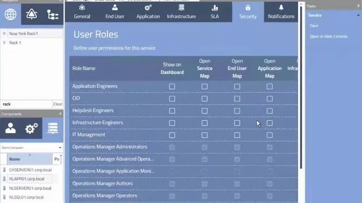Clear the rack search filter

[58, 104]
